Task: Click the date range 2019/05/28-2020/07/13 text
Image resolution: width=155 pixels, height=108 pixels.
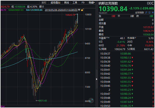Action: point(61,10)
